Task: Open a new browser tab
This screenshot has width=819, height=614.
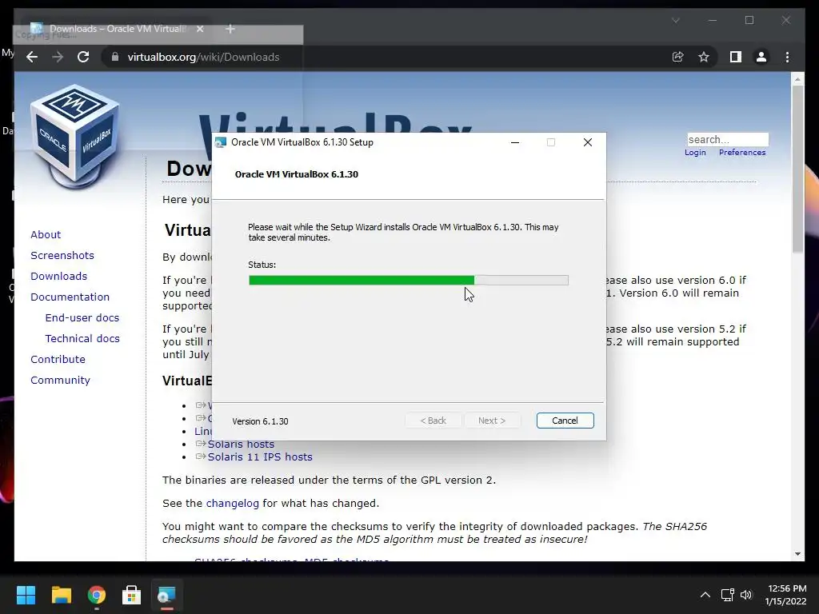Action: pyautogui.click(x=230, y=29)
